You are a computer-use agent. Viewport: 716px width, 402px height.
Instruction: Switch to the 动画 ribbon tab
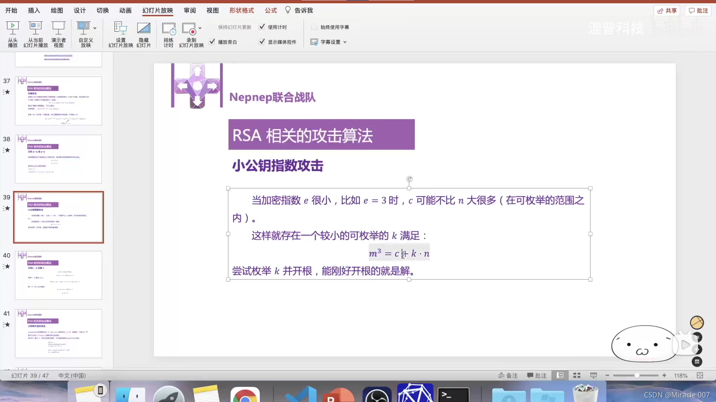(x=125, y=10)
